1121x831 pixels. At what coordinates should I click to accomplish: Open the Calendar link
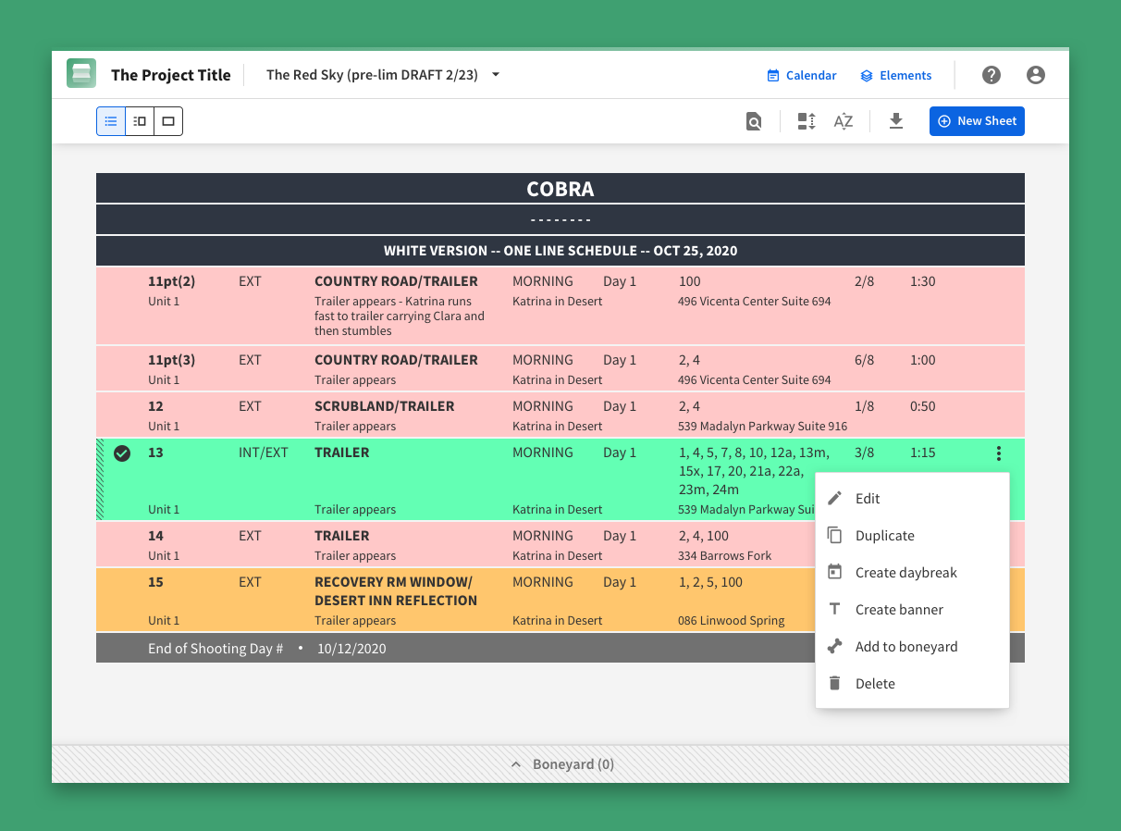click(x=802, y=76)
